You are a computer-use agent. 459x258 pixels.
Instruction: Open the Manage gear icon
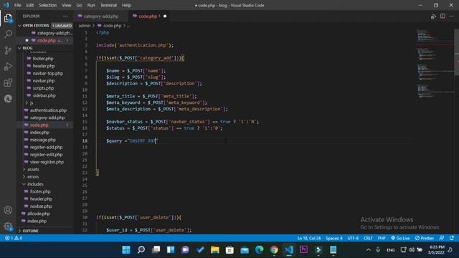8,226
